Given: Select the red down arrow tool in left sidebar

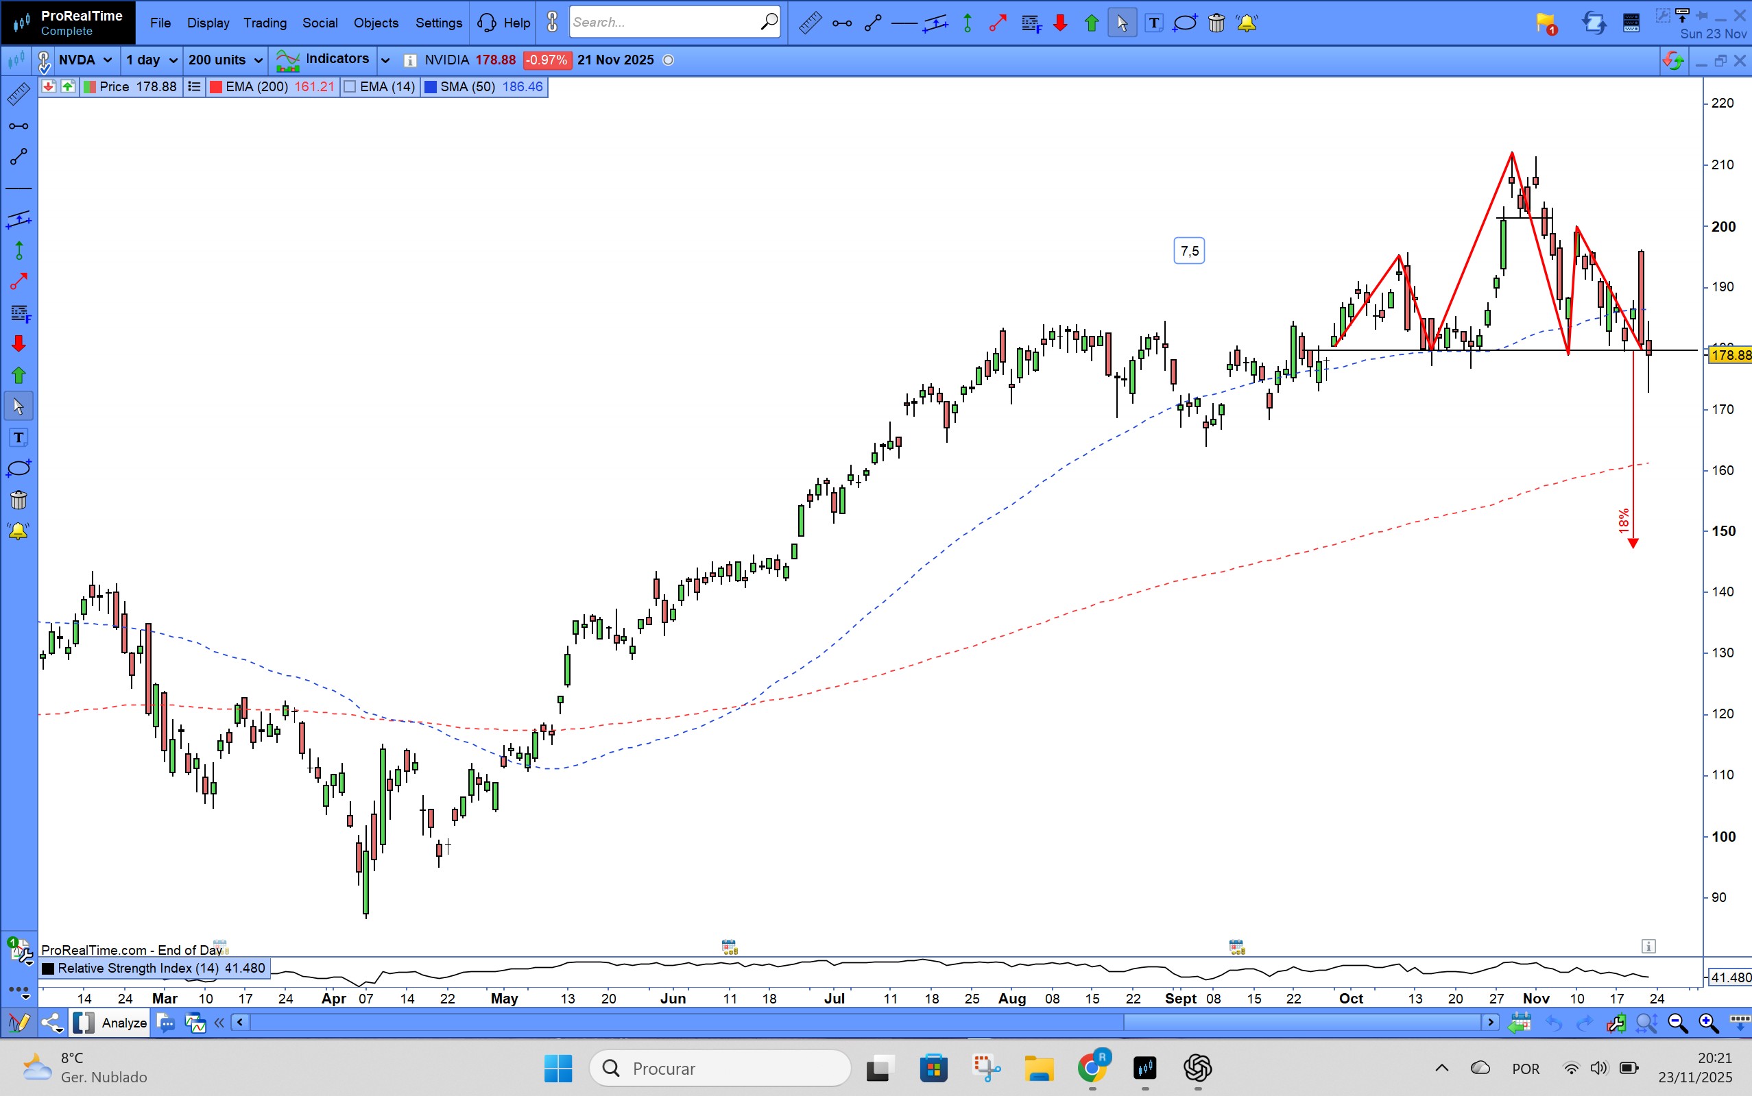Looking at the screenshot, I should click(x=18, y=343).
